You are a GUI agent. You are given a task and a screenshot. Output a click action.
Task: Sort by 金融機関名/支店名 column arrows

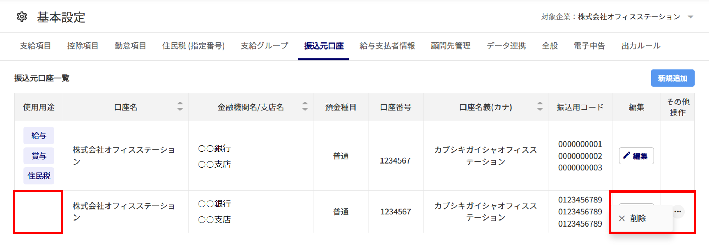[x=305, y=107]
